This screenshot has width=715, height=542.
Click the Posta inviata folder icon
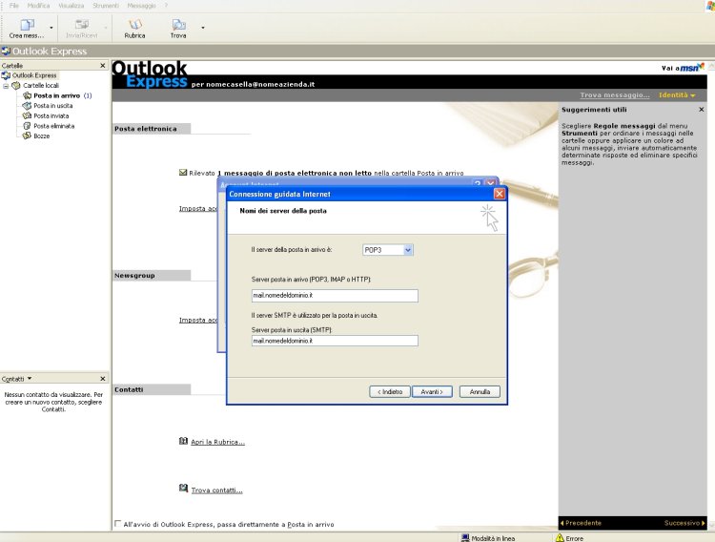[x=28, y=116]
